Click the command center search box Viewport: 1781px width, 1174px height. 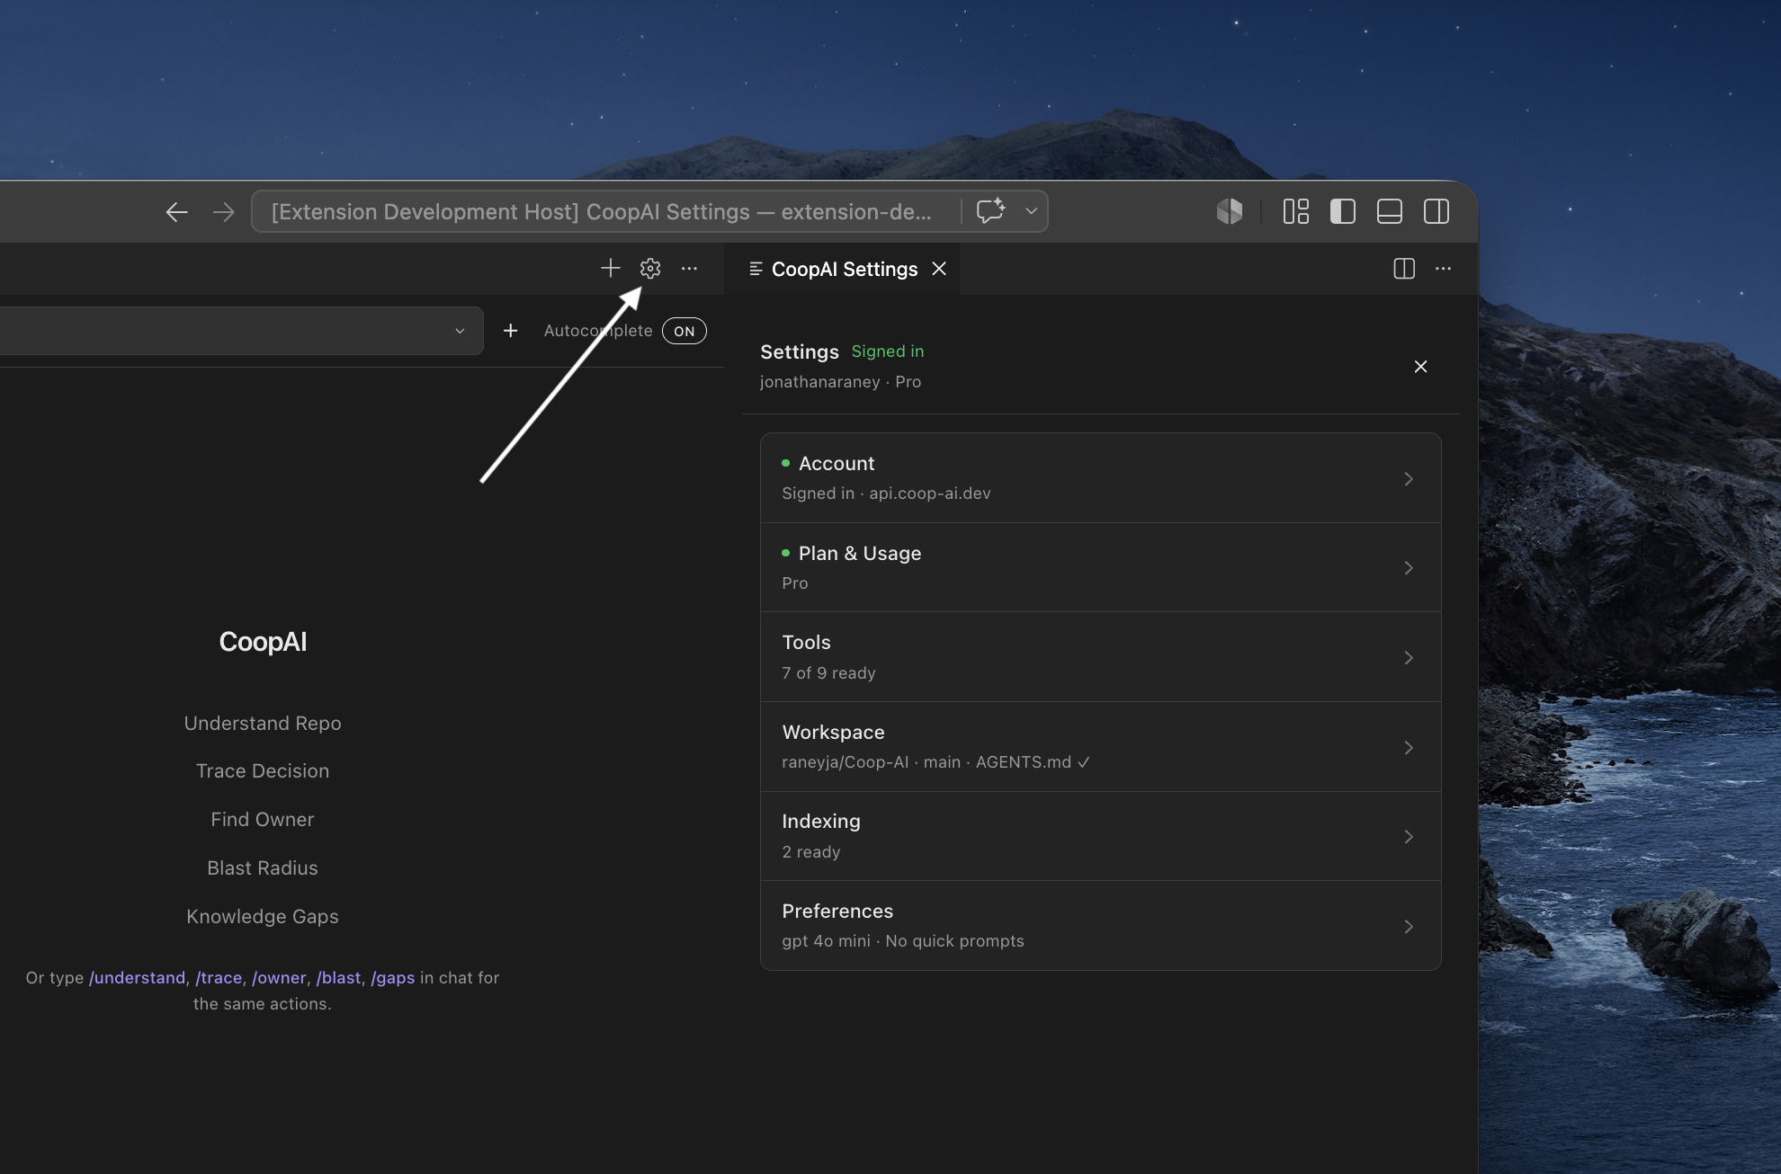click(x=649, y=211)
